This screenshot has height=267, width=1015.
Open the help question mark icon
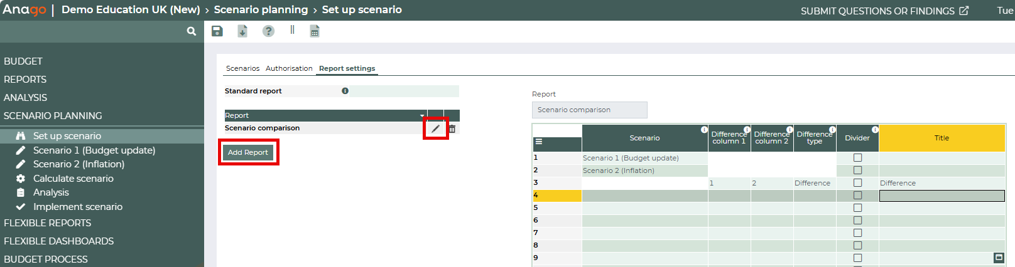coord(268,31)
